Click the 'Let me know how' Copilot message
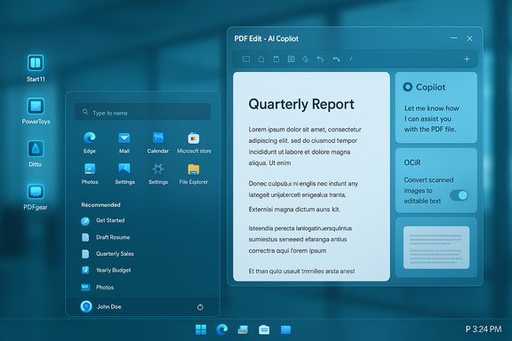 coord(431,118)
